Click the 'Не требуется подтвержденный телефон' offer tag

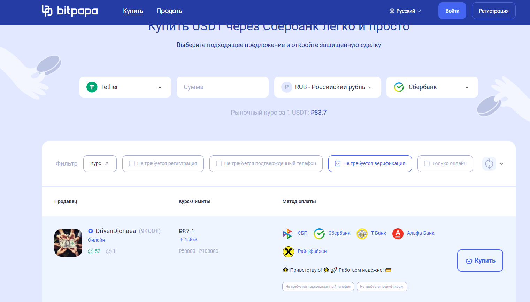pos(318,287)
